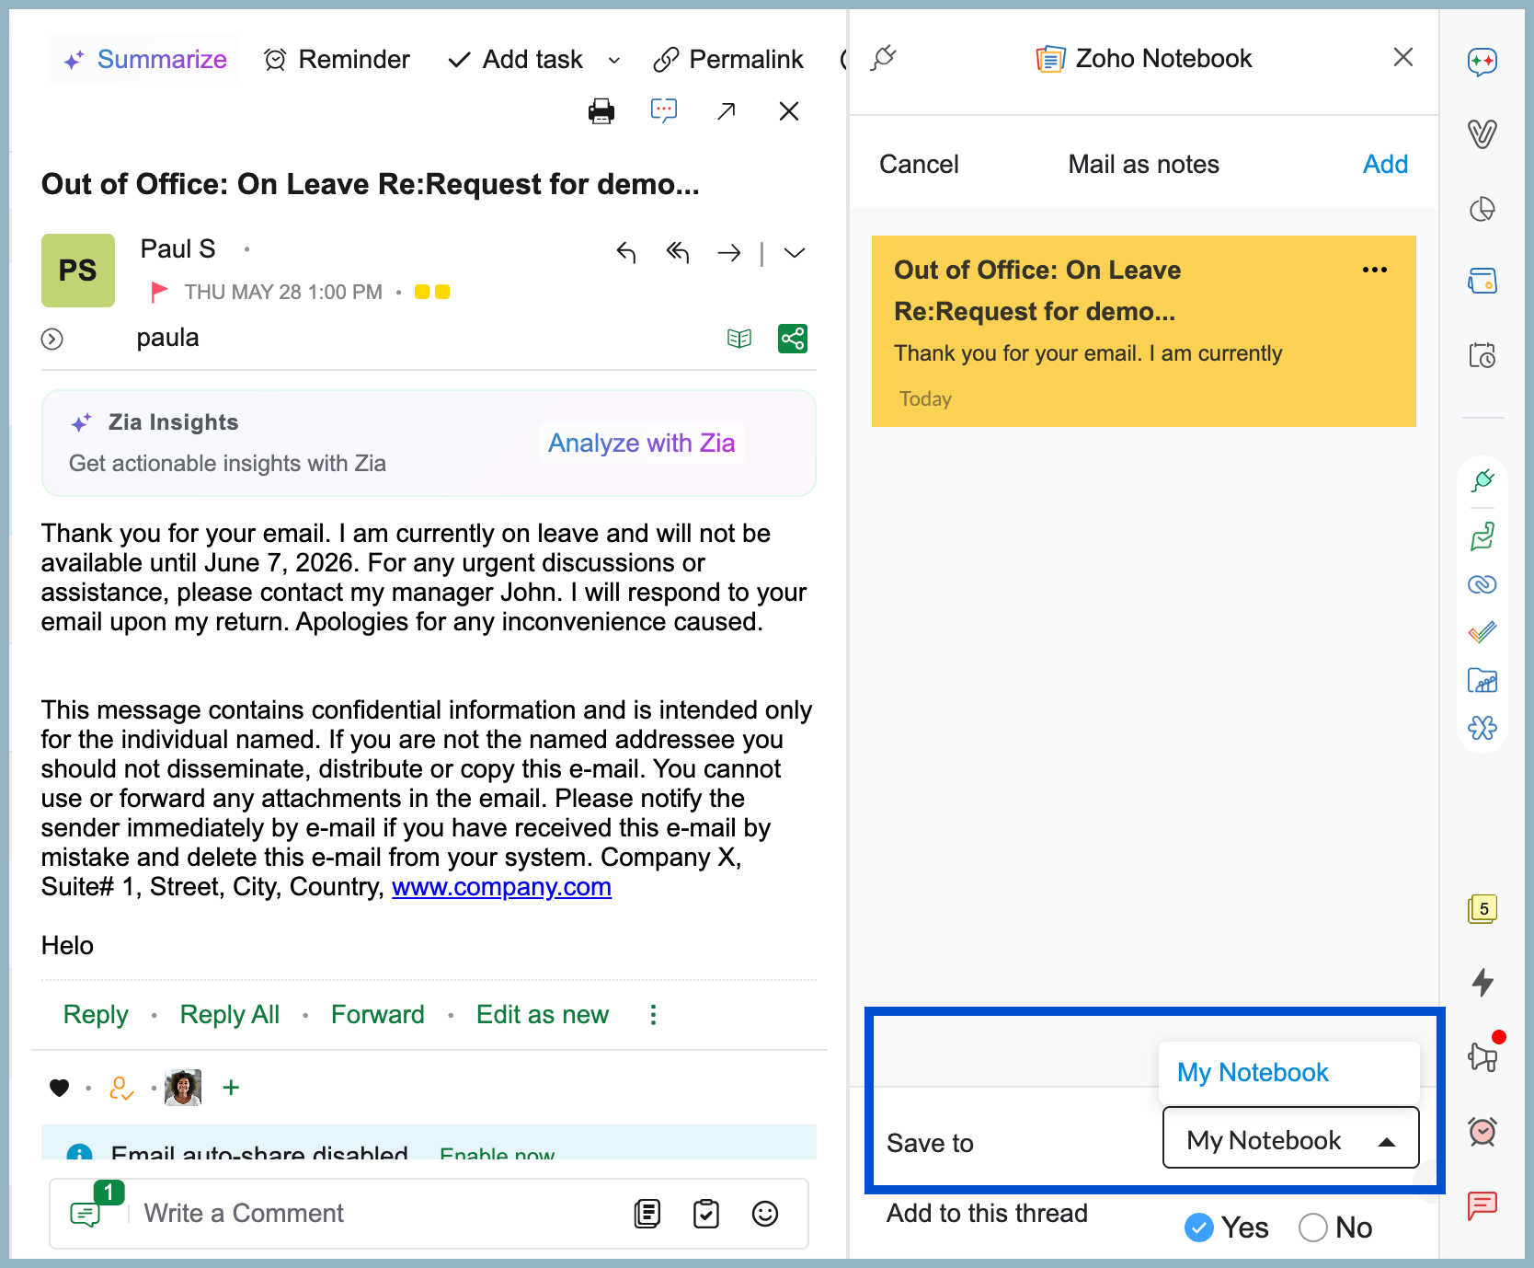This screenshot has width=1534, height=1268.
Task: Click the Summarize button
Action: (145, 60)
